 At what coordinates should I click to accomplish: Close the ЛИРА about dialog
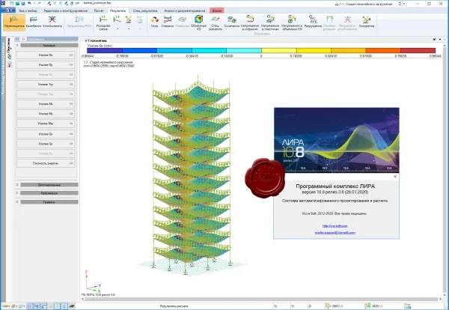click(x=395, y=177)
